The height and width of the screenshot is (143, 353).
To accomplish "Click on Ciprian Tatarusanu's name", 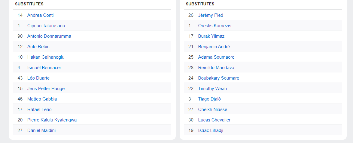I will pyautogui.click(x=46, y=26).
